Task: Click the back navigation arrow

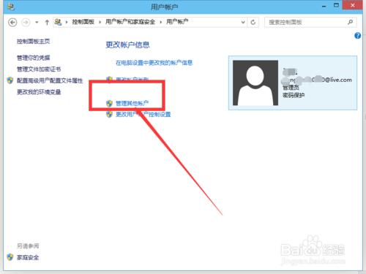Action: coord(12,23)
